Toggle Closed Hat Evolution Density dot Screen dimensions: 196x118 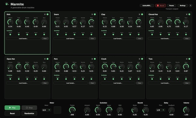pyautogui.click(x=177, y=34)
